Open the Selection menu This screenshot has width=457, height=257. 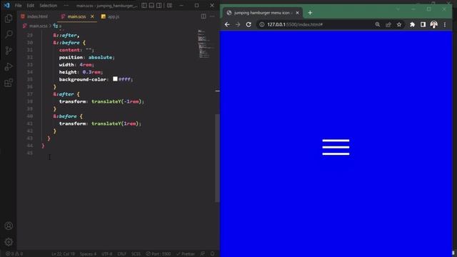click(x=48, y=5)
